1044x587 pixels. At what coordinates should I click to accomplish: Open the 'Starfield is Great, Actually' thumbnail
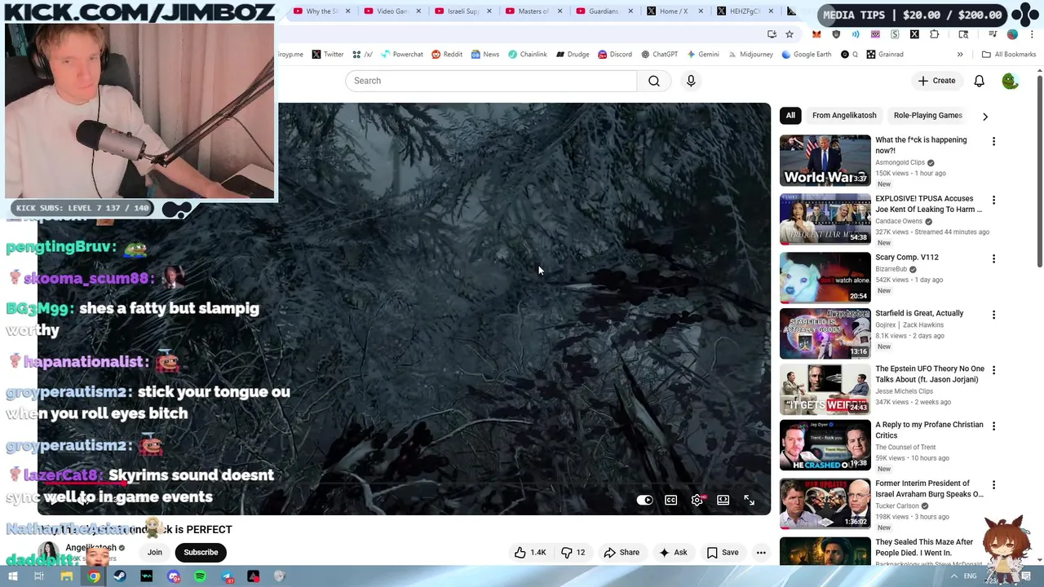[x=825, y=333]
